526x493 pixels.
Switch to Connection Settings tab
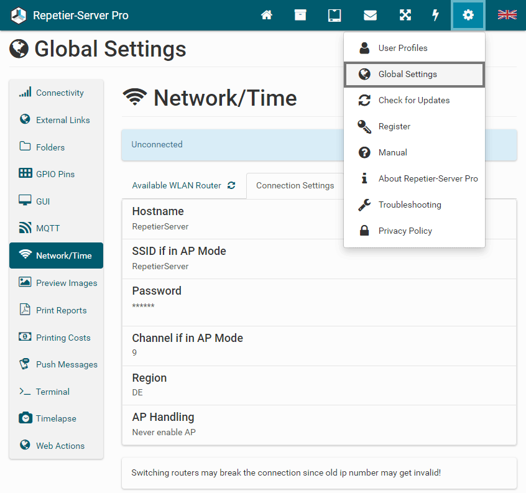click(x=295, y=185)
